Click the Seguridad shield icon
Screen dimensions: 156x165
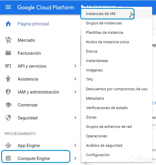(8, 118)
